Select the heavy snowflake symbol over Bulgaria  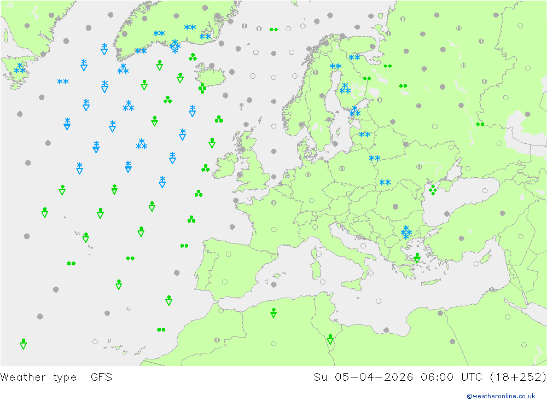406,233
